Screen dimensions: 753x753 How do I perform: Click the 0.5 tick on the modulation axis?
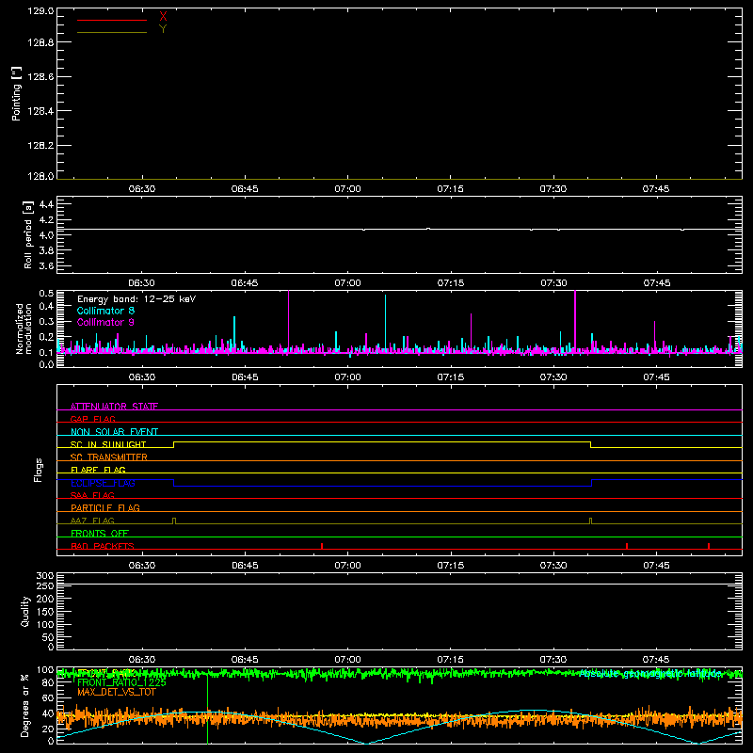46,294
